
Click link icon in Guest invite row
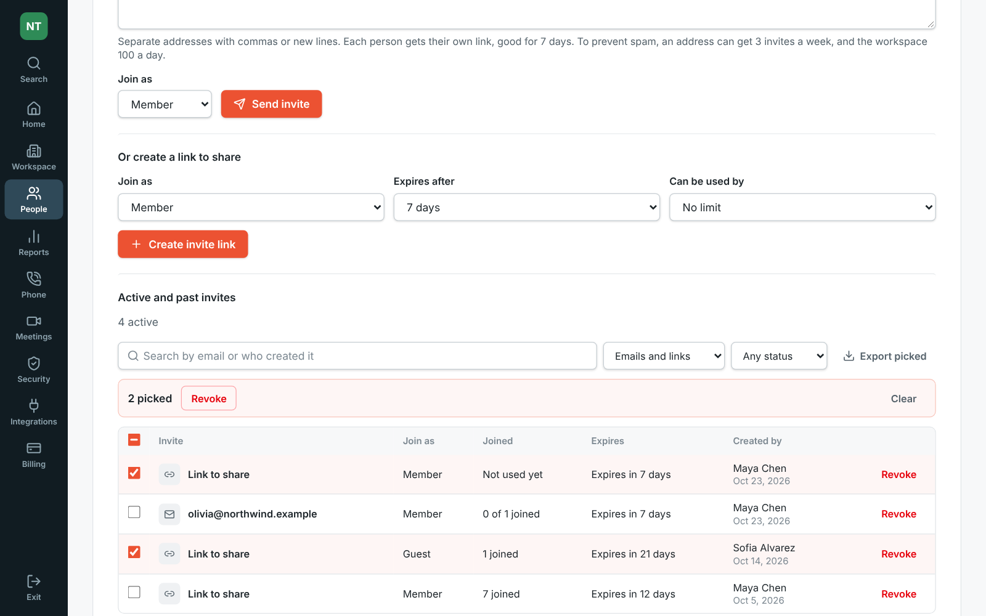tap(169, 554)
